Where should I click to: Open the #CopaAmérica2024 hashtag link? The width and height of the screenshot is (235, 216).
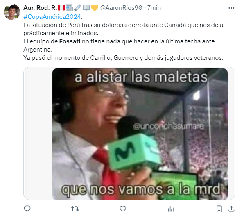52,17
